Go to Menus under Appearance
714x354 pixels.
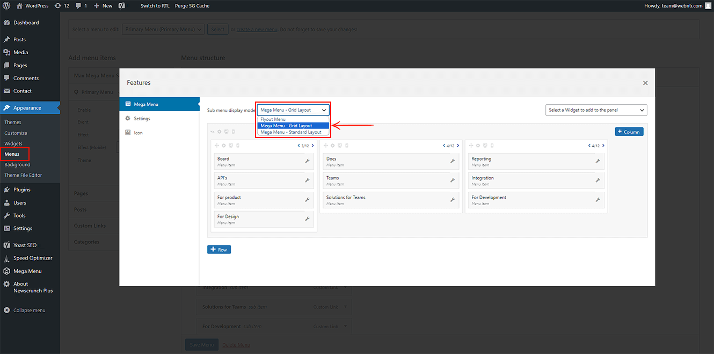(12, 154)
